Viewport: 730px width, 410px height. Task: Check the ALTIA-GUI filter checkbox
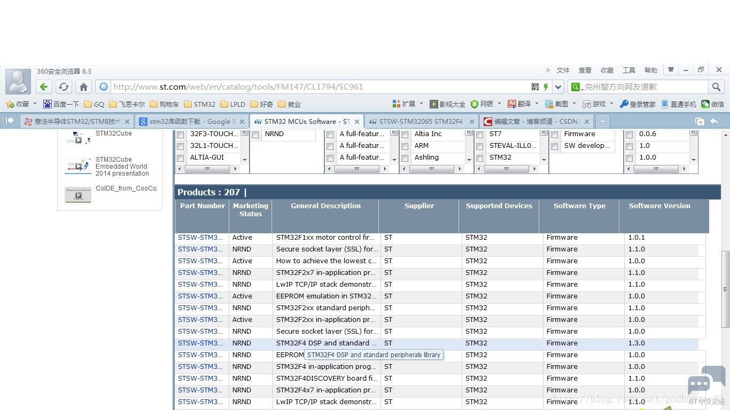pyautogui.click(x=180, y=158)
